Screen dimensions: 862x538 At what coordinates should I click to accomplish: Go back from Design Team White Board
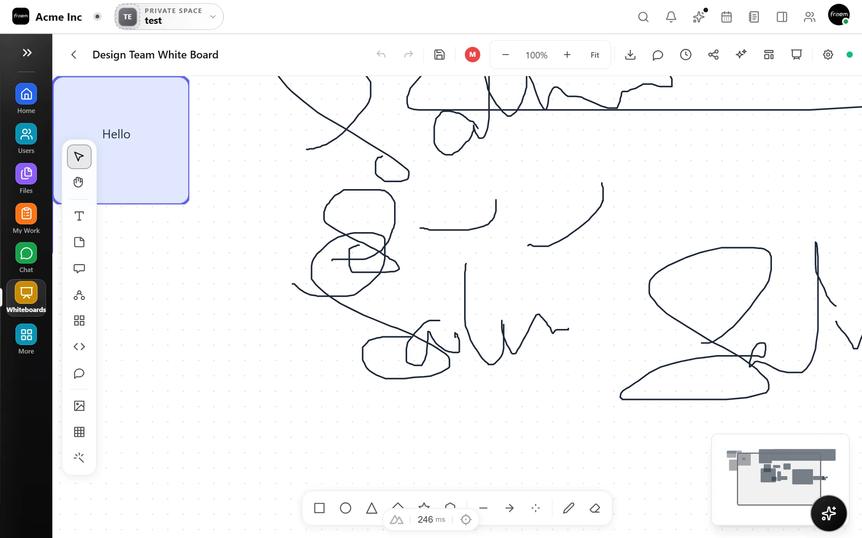point(74,55)
